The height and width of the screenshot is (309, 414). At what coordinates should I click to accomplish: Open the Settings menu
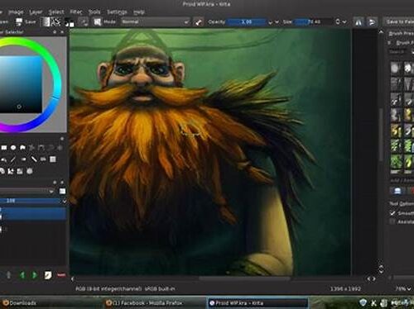[117, 12]
